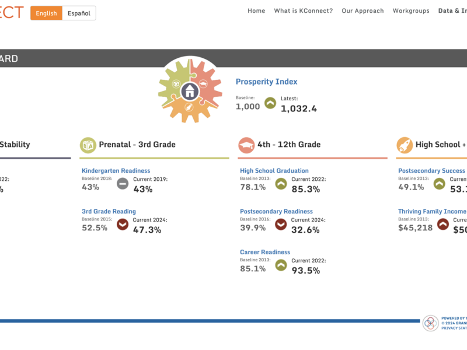Click the red down arrow for Postsecondary Readiness
This screenshot has height=350, width=467.
[x=281, y=224]
